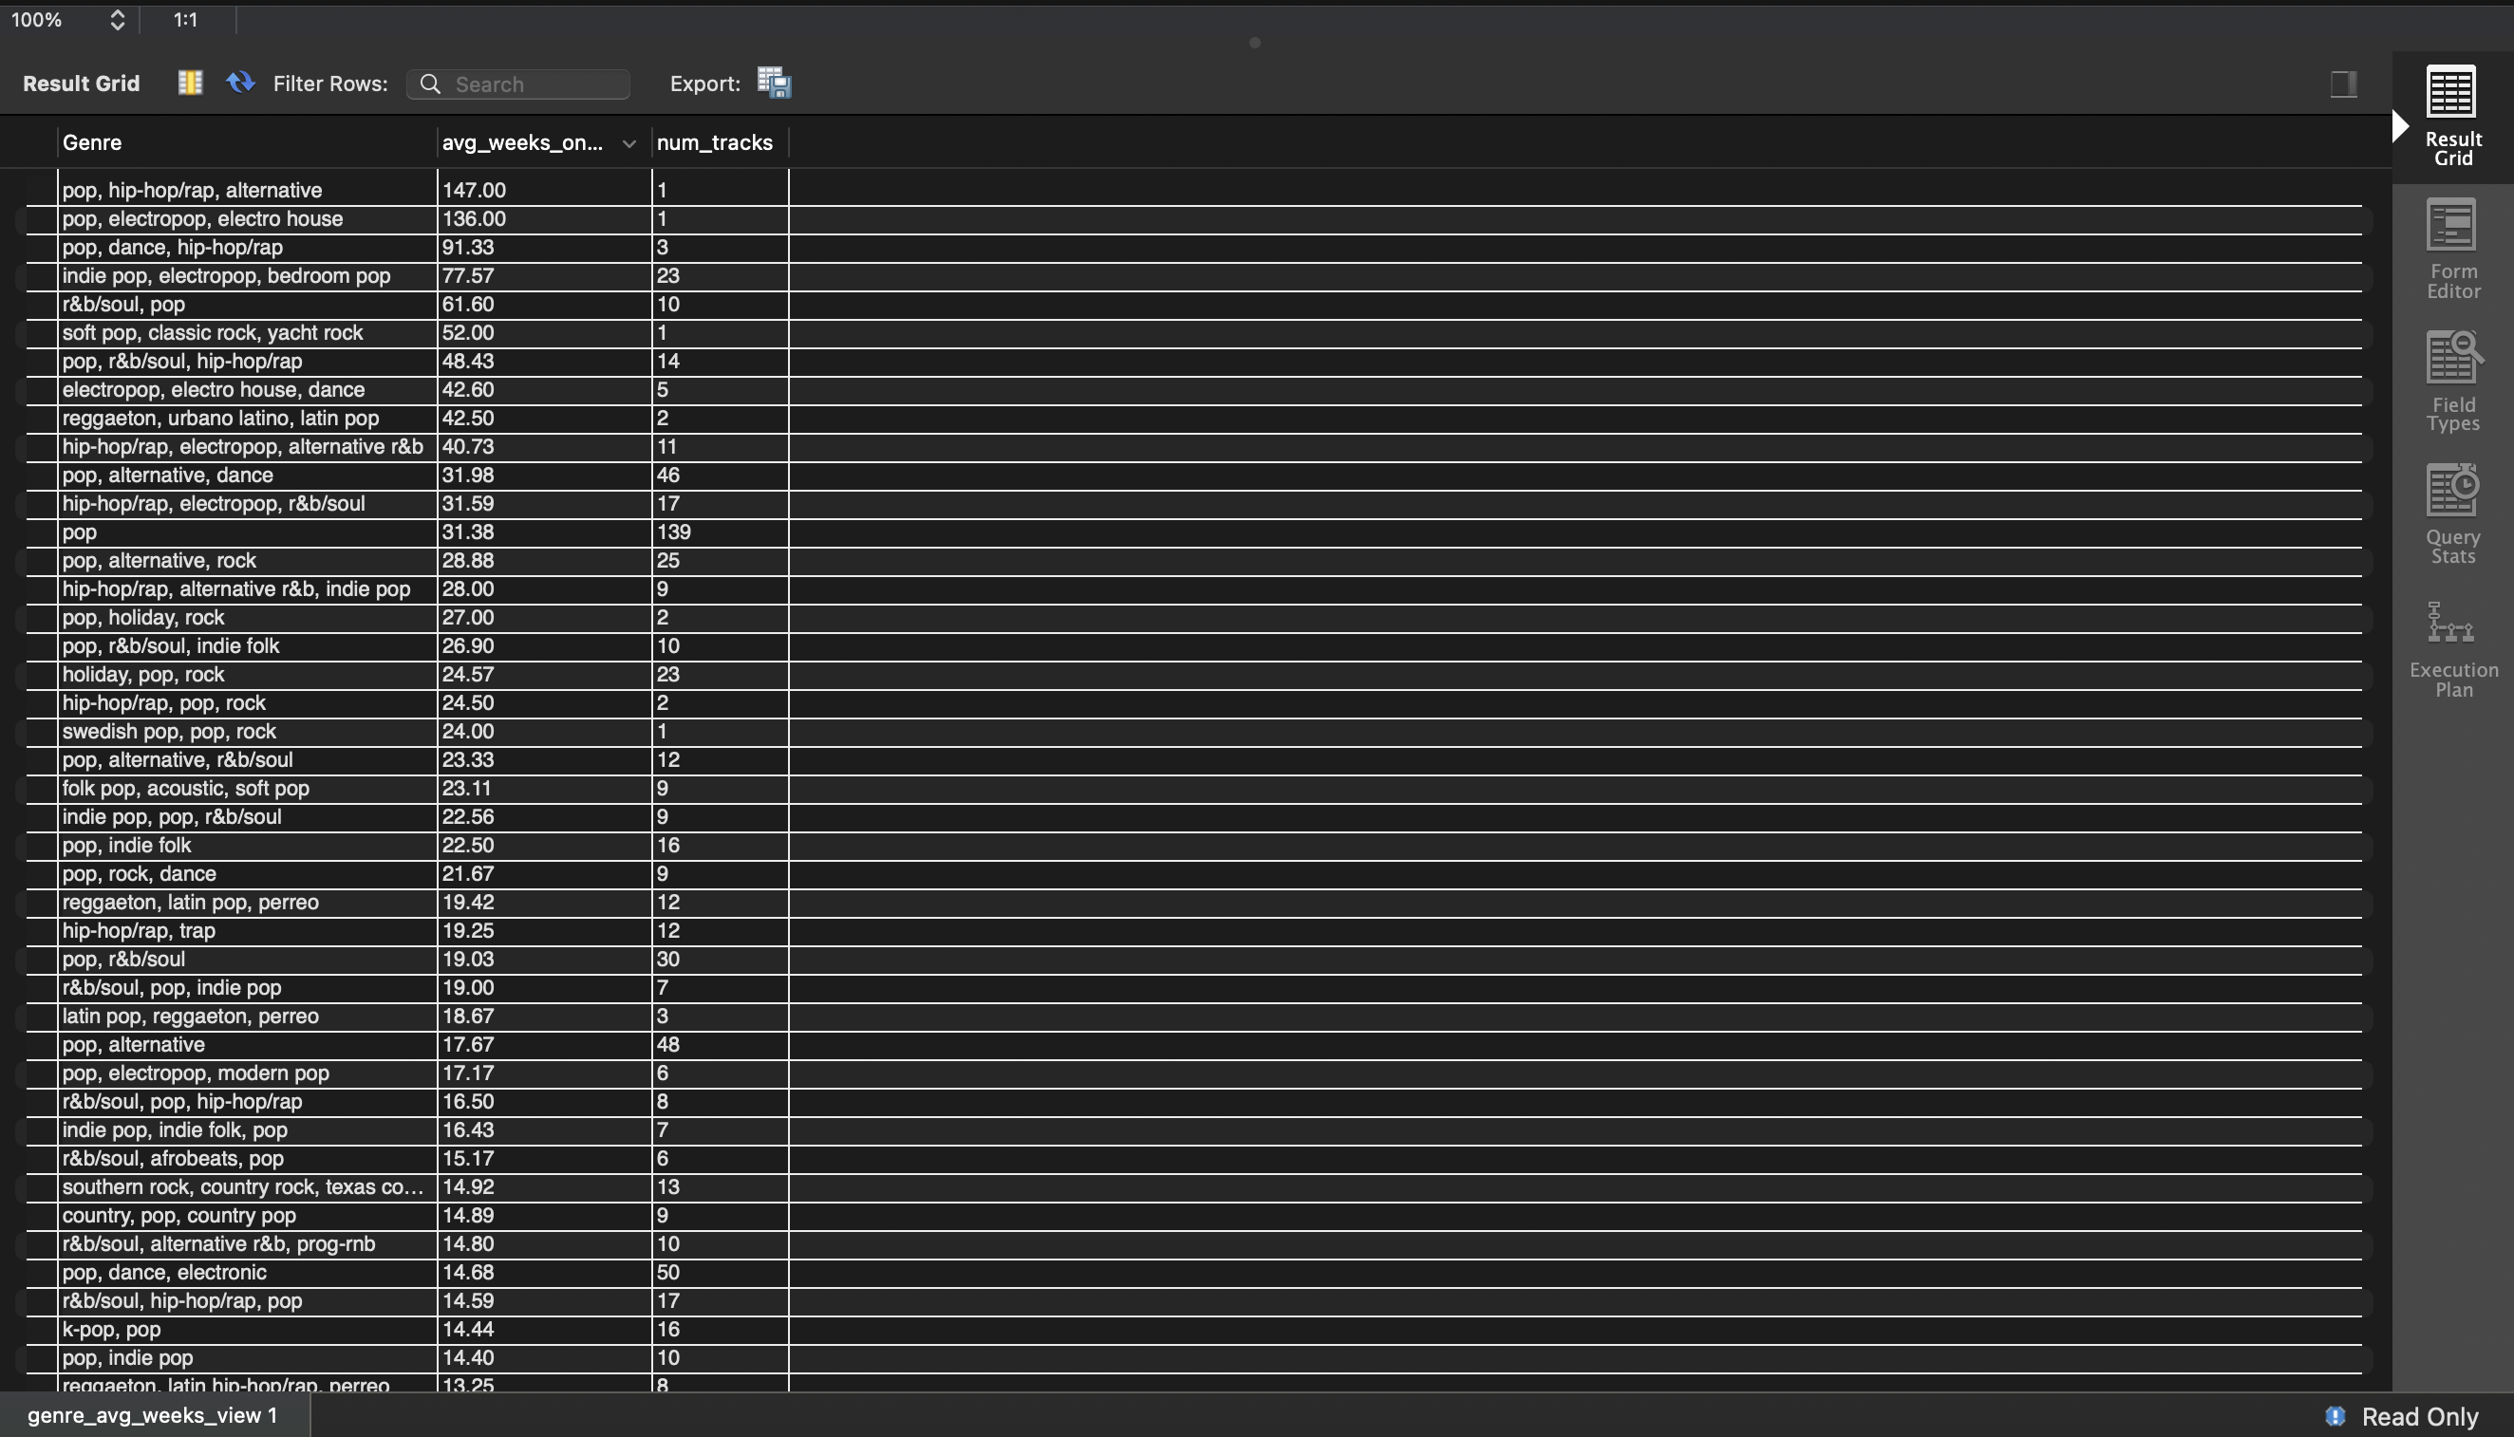Select the row for 'swedish pop, pop, rock'

[169, 732]
